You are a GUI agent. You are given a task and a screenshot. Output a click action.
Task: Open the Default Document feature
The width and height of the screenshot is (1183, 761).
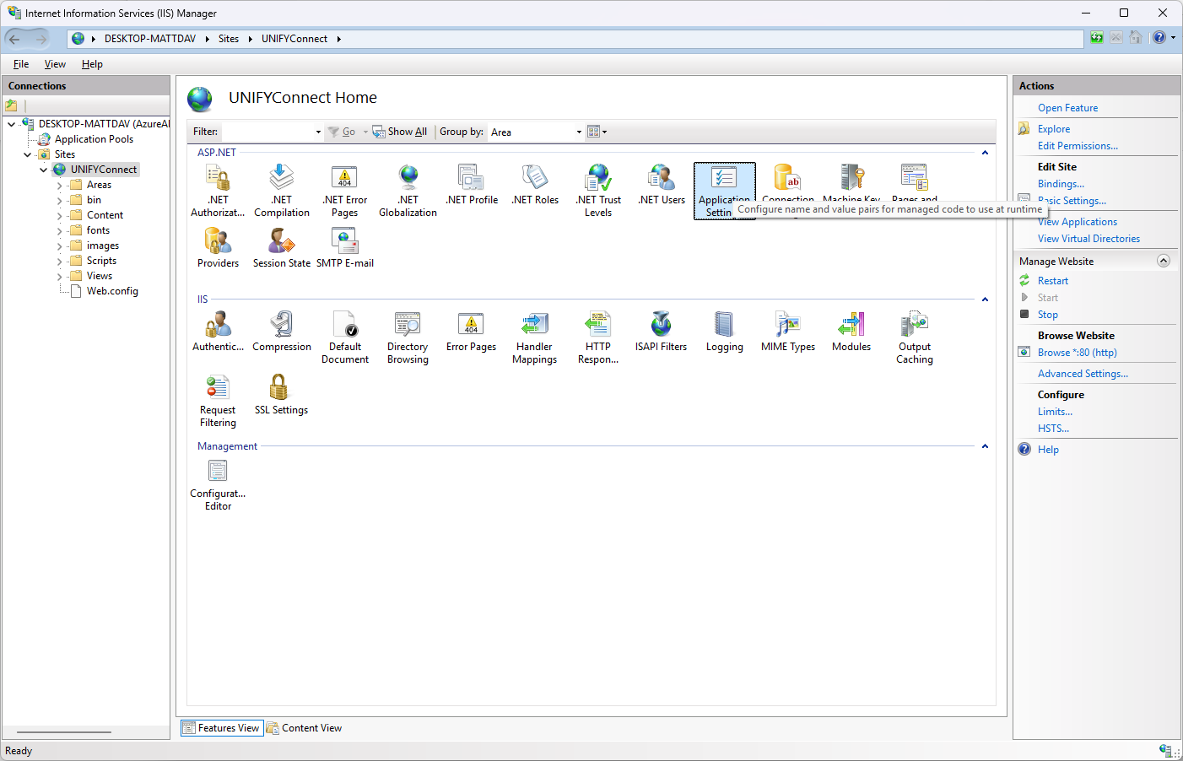pos(345,337)
